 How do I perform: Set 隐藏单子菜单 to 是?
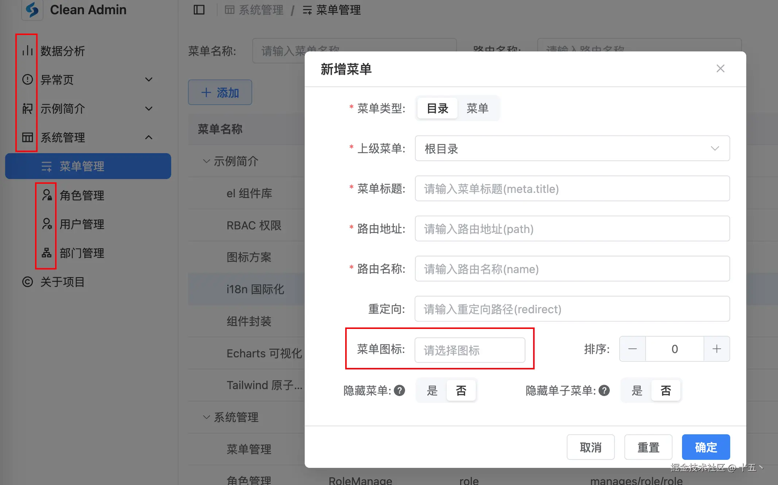pyautogui.click(x=637, y=391)
